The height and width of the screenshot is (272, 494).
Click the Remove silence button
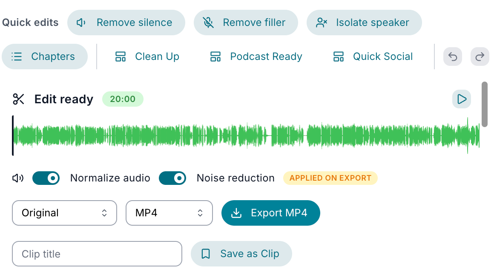click(x=126, y=23)
